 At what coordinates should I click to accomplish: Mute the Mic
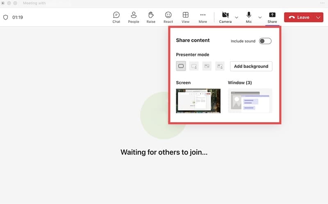click(248, 17)
